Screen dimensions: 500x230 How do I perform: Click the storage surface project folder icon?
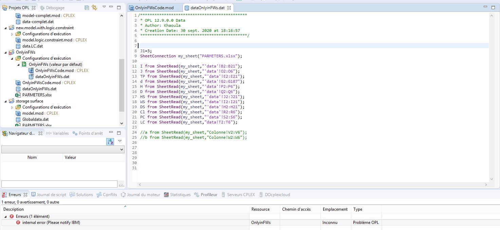(x=12, y=101)
